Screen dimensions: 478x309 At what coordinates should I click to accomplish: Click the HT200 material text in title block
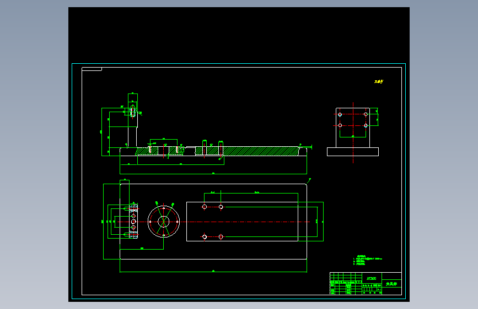tap(371, 278)
